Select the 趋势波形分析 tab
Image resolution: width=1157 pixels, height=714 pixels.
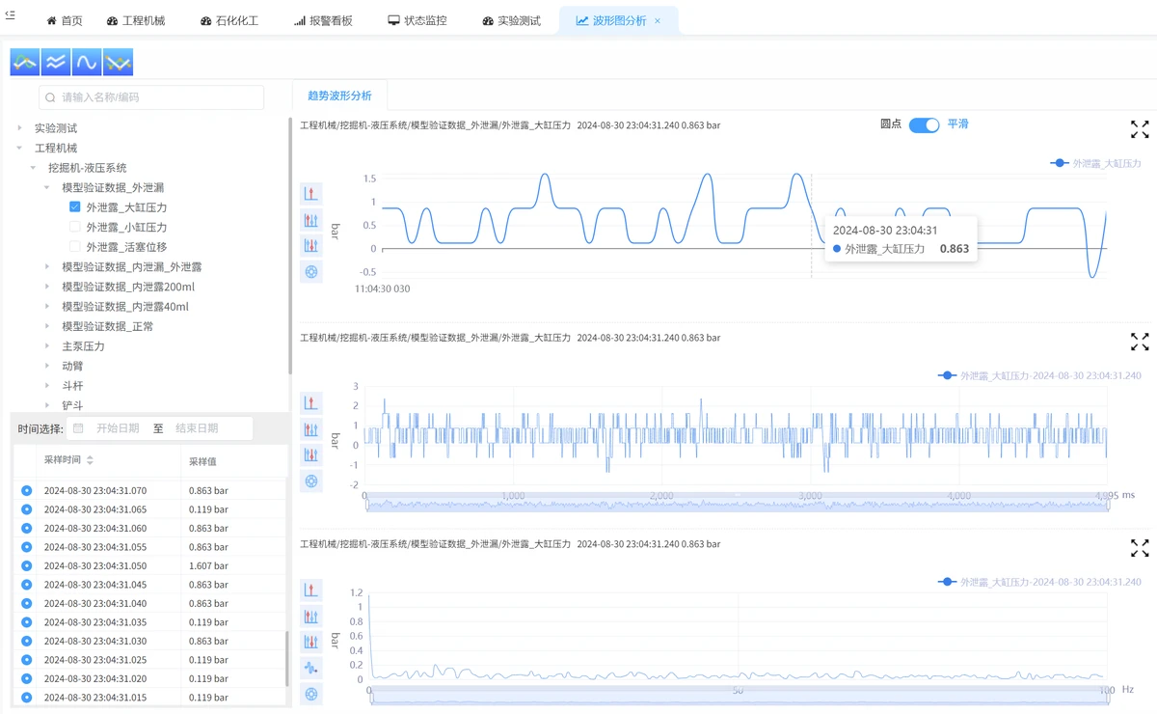coord(339,96)
